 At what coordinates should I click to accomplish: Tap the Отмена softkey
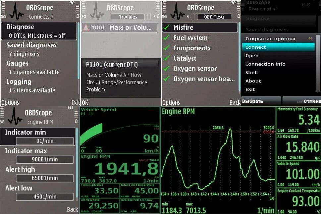coord(302,101)
